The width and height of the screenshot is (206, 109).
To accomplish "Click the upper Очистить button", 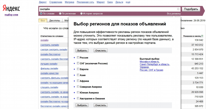I will tap(101, 50).
